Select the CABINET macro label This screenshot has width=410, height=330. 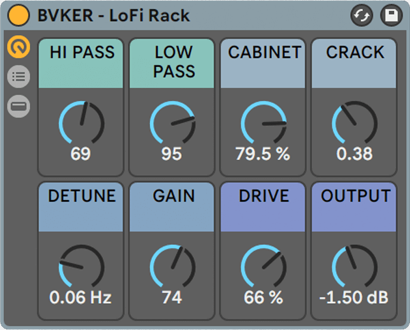point(265,52)
